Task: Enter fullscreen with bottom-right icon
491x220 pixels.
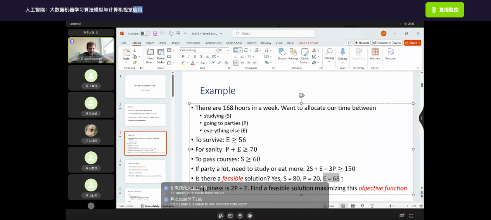Action: tap(411, 216)
